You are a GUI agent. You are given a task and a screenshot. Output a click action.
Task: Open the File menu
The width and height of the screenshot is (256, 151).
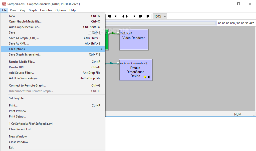[4, 10]
